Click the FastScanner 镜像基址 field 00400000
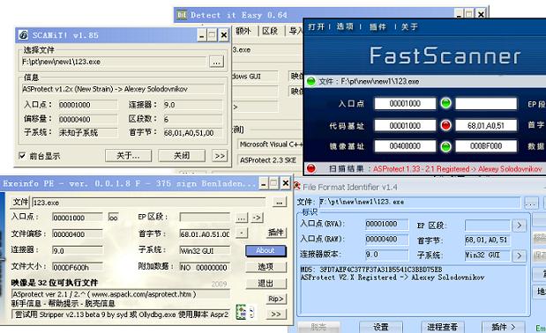The height and width of the screenshot is (333, 546). point(405,146)
